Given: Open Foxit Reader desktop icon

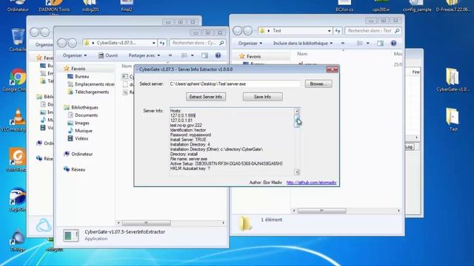Looking at the screenshot, I should 16,160.
